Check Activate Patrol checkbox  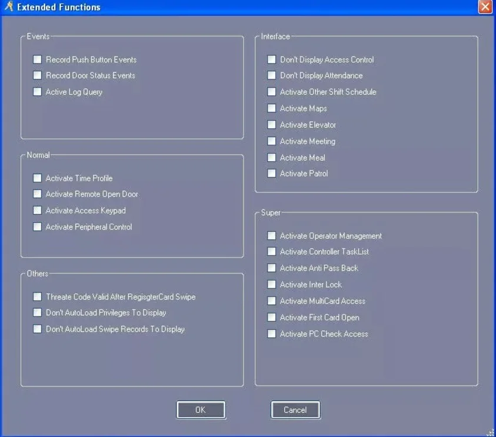pyautogui.click(x=271, y=174)
